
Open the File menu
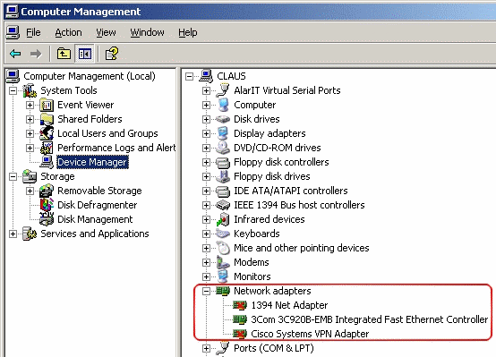tap(33, 32)
